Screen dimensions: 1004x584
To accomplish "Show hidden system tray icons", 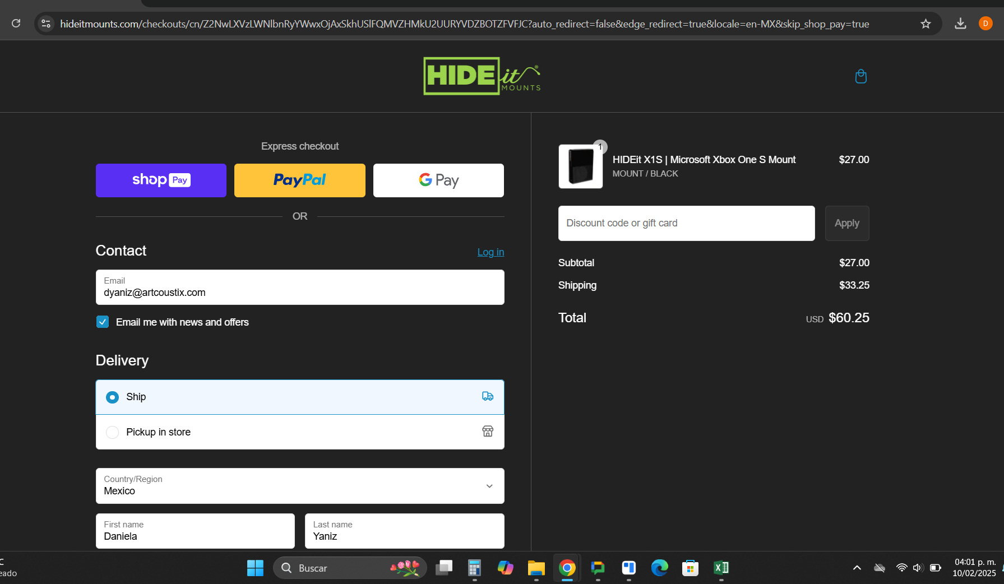I will (x=857, y=568).
